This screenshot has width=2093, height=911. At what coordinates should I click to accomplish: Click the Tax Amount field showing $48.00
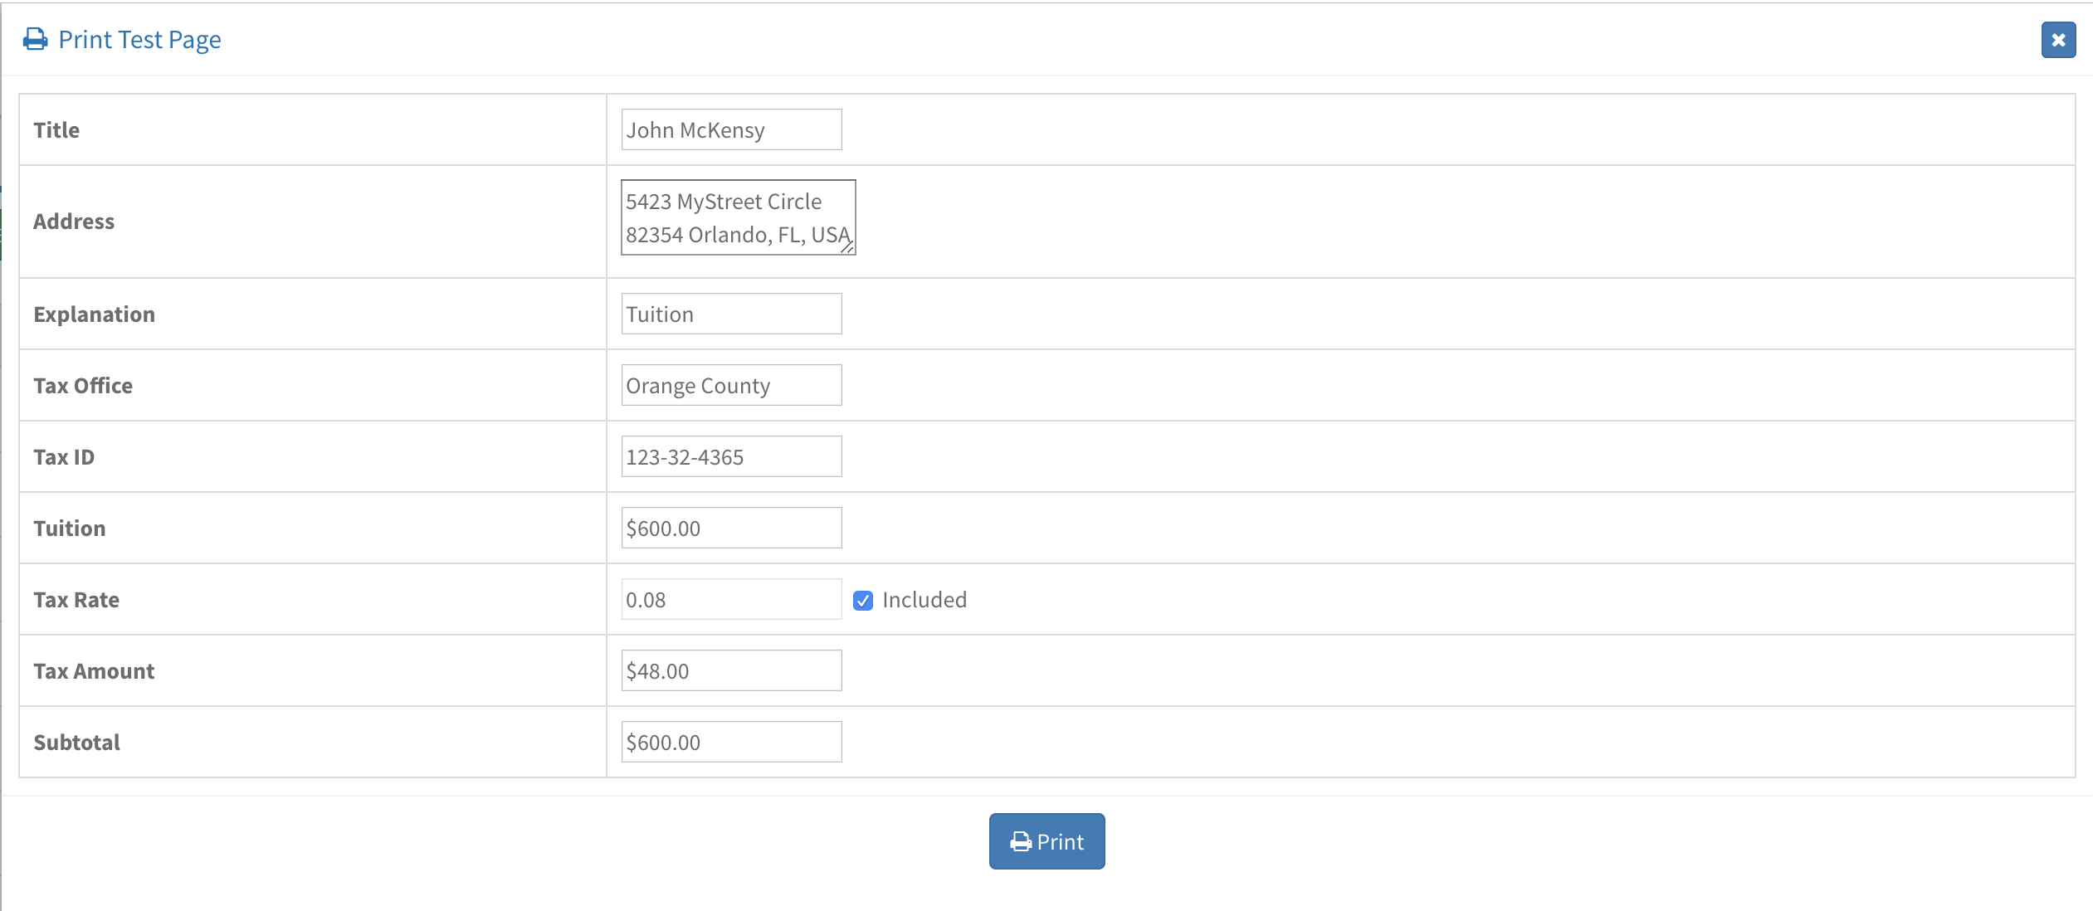[x=731, y=671]
